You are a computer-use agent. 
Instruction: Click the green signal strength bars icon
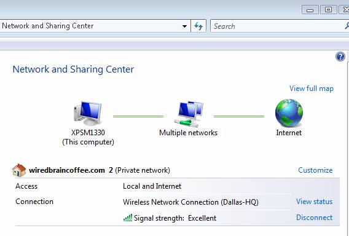point(128,218)
